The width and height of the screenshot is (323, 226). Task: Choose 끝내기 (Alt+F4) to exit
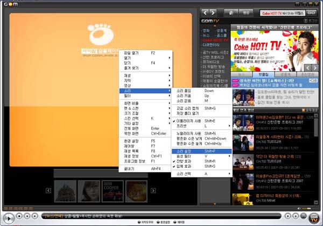click(145, 169)
